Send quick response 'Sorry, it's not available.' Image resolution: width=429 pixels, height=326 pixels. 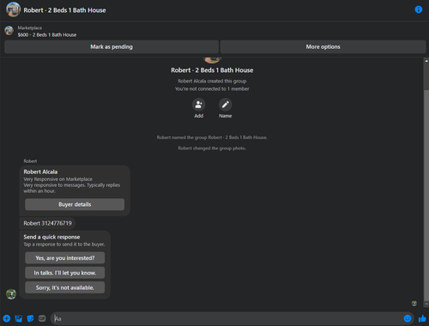point(65,287)
